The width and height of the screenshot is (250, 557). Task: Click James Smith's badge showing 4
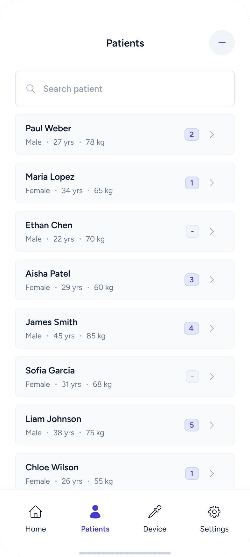pos(191,328)
